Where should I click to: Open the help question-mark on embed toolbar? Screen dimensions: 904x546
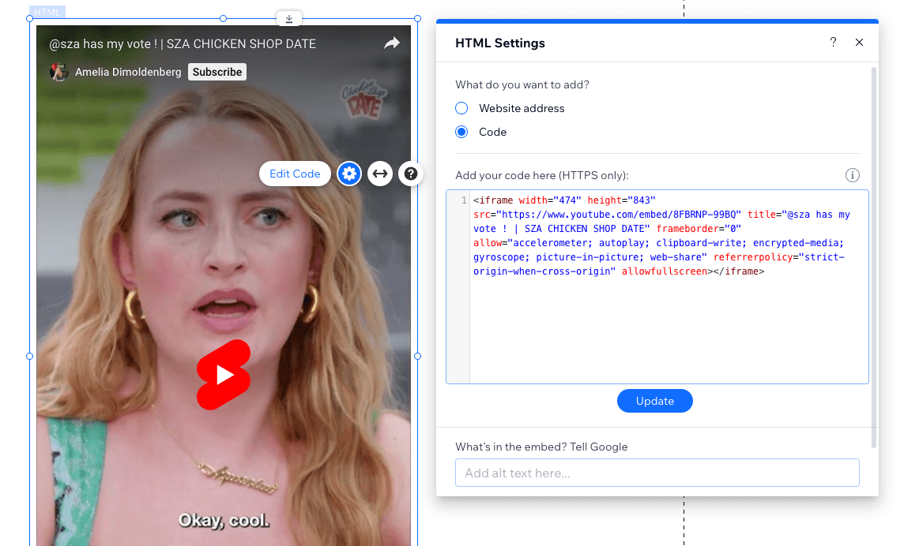point(410,174)
